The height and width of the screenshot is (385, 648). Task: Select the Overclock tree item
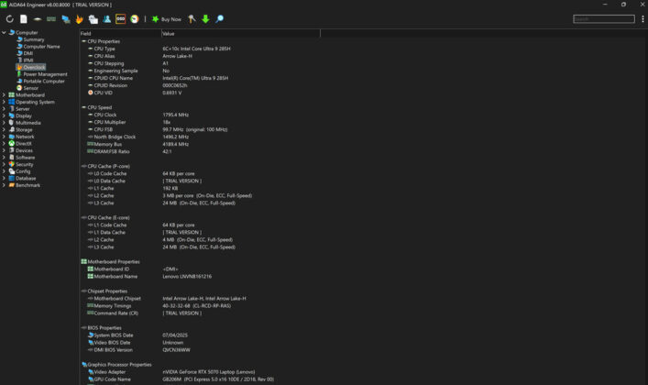tap(30, 67)
